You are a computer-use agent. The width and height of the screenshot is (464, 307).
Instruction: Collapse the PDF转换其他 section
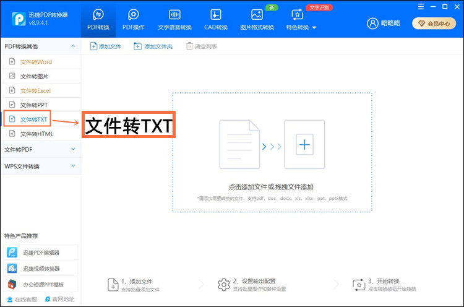(x=73, y=46)
